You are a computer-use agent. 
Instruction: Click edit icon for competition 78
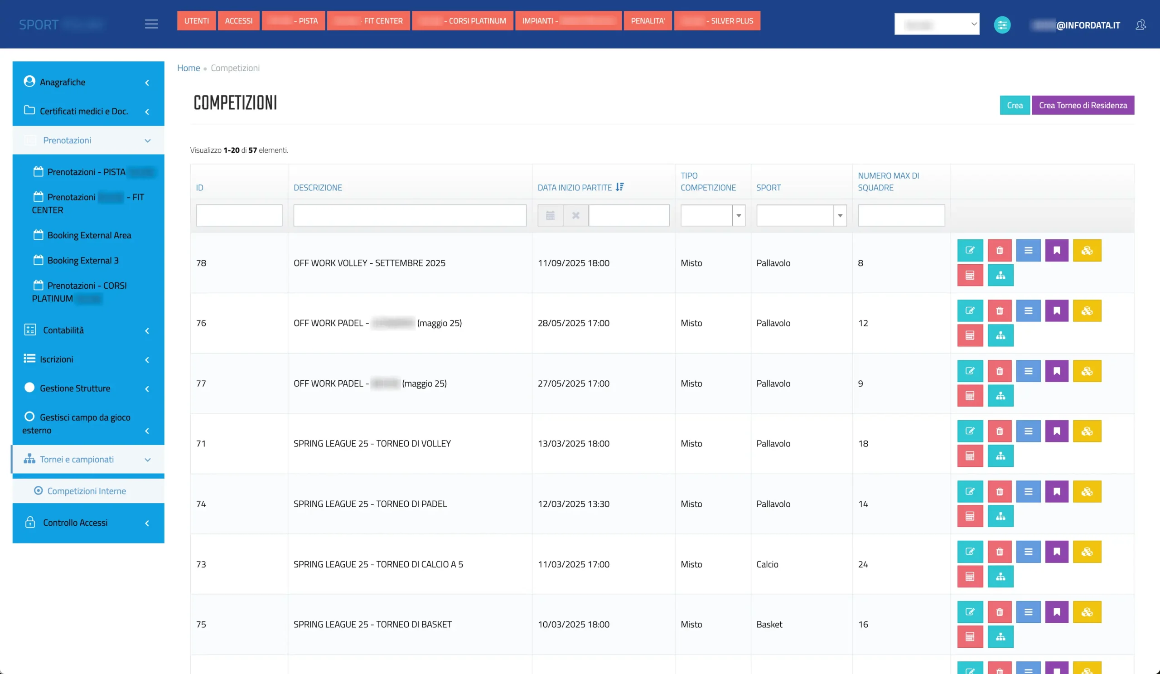tap(969, 251)
